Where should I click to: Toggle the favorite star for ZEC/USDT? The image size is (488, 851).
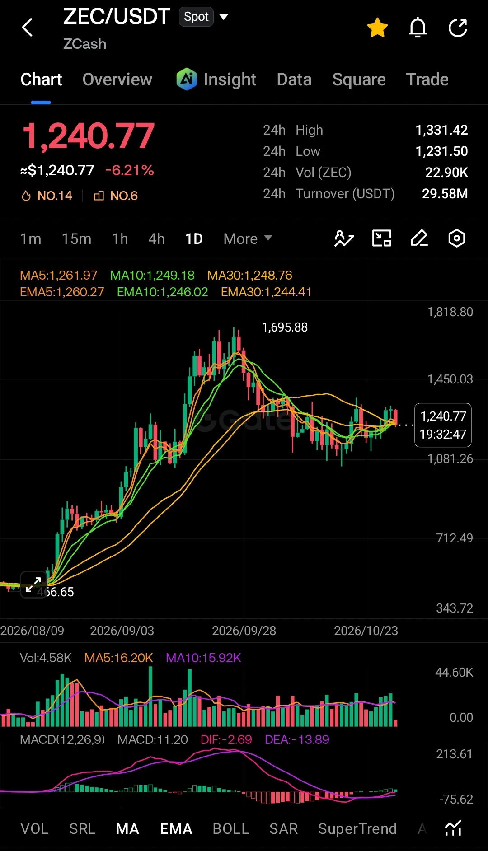(x=377, y=28)
